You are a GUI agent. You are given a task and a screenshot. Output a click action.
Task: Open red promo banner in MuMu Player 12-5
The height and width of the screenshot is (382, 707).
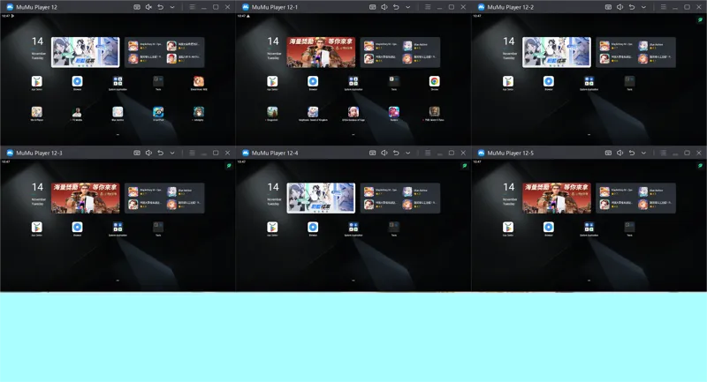pos(557,198)
